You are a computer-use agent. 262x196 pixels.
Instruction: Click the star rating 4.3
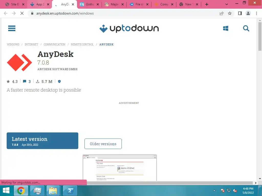pos(12,81)
